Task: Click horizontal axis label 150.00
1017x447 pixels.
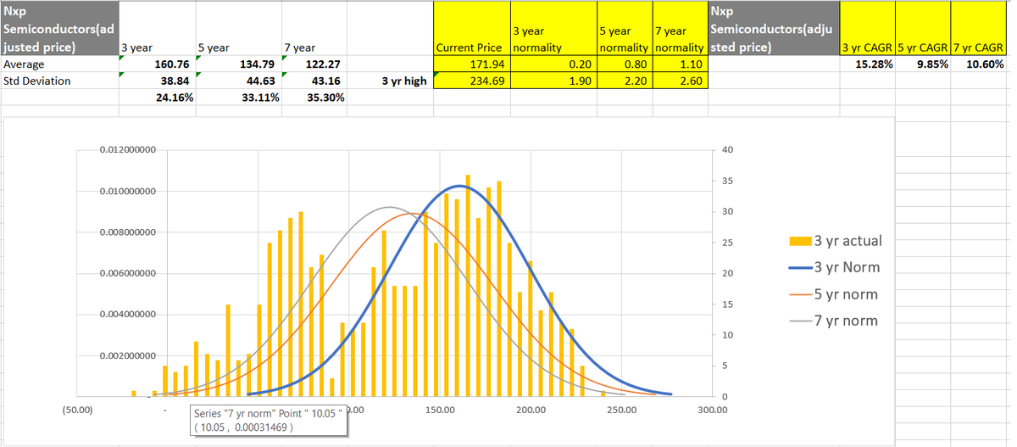Action: (x=439, y=411)
